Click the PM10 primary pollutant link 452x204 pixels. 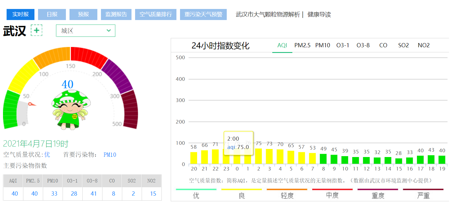[x=110, y=155]
